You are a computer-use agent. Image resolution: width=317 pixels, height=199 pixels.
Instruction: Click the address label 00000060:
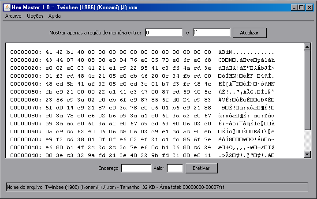tap(26, 100)
